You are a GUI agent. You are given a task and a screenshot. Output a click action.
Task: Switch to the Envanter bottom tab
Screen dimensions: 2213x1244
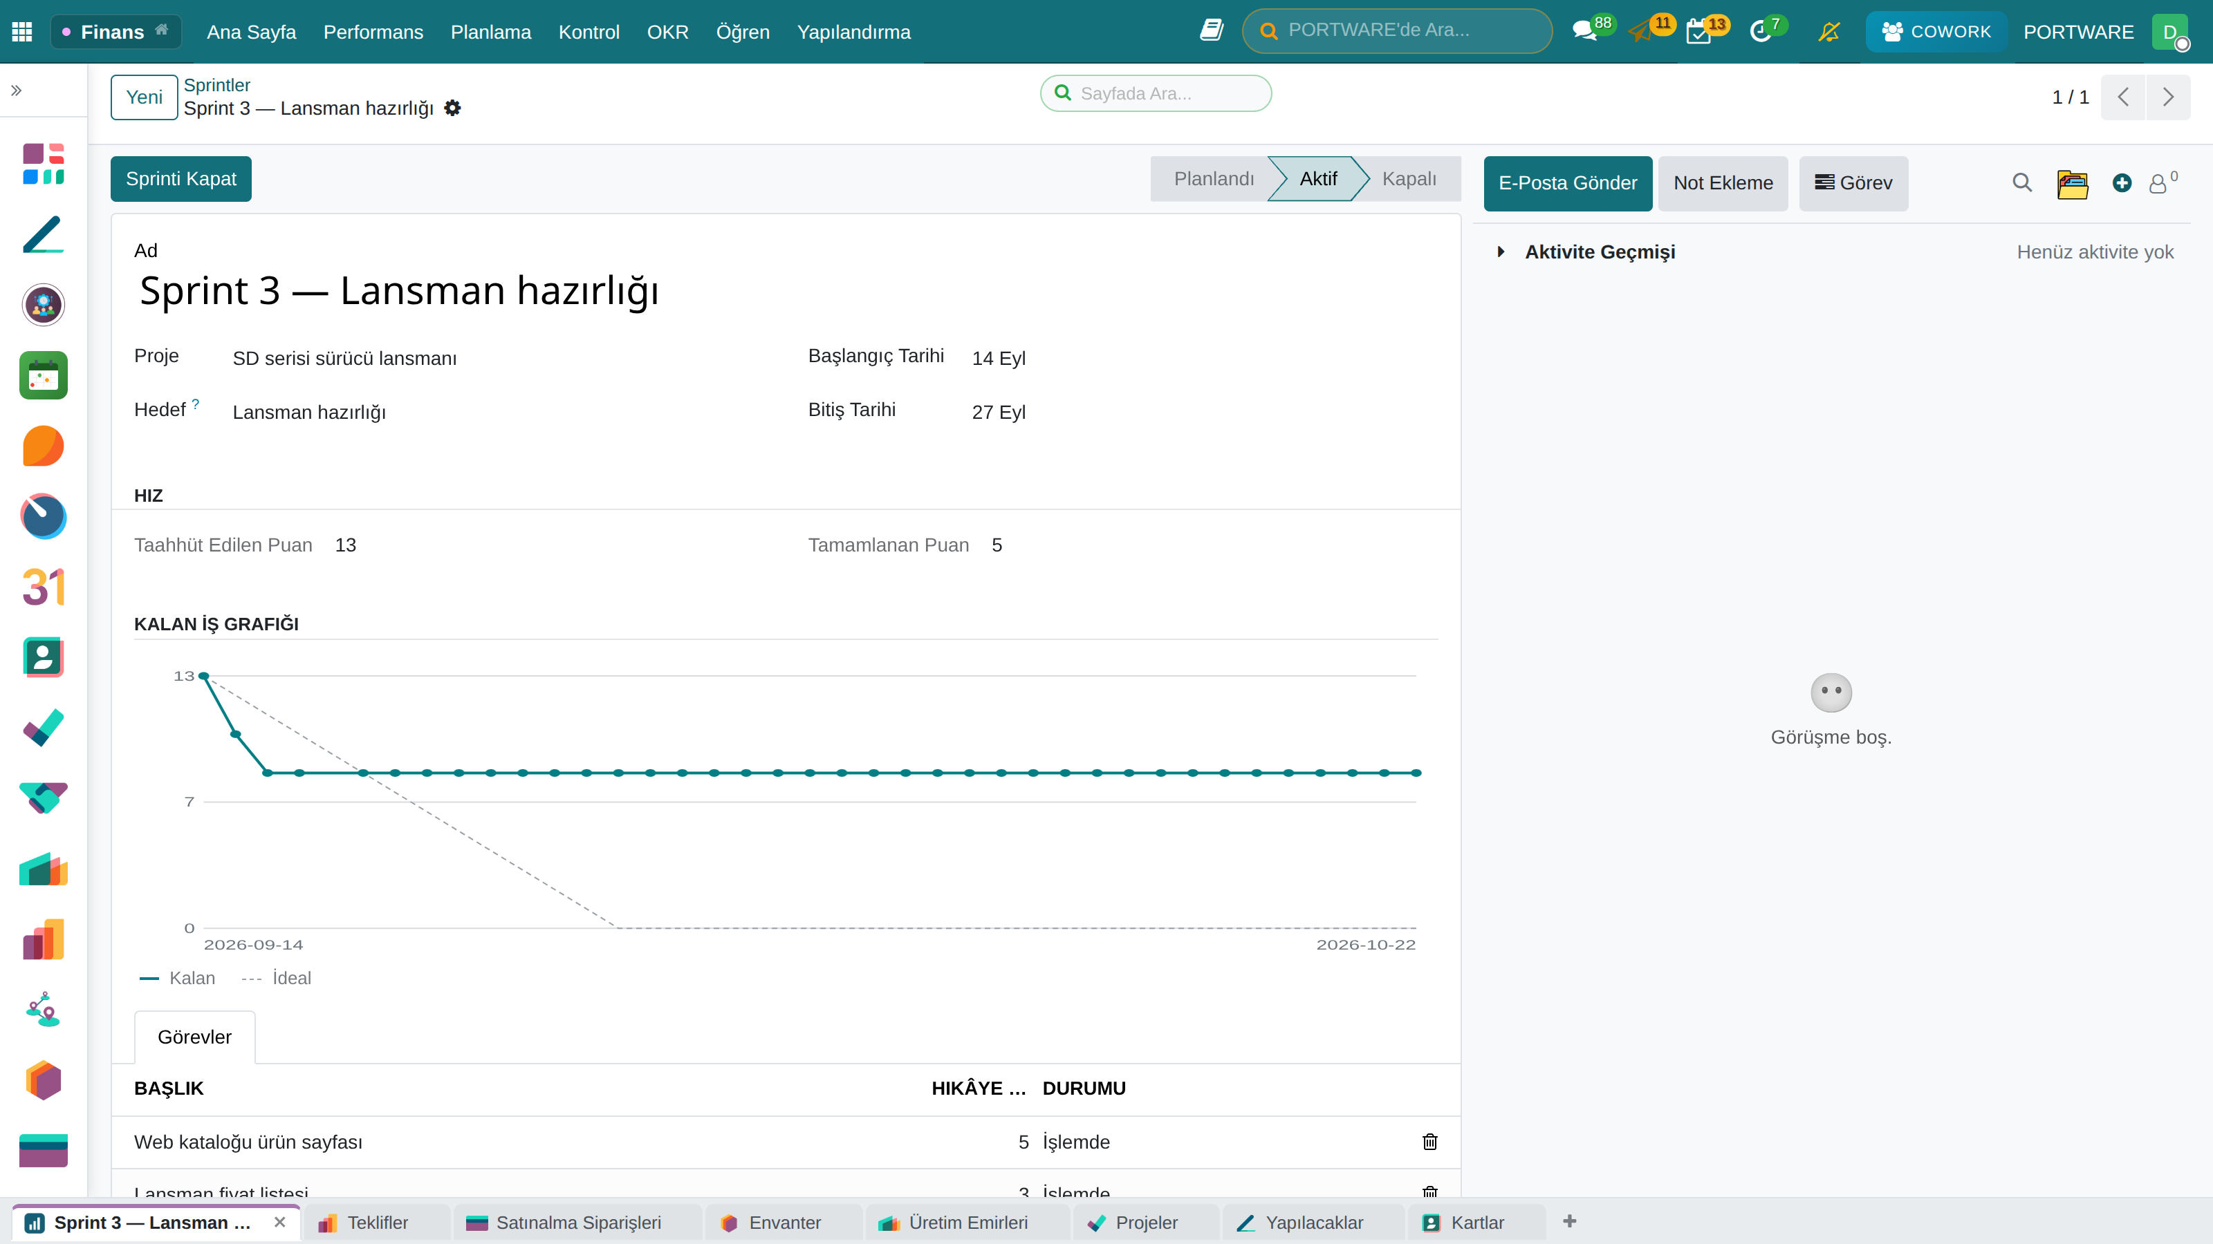[x=784, y=1223]
